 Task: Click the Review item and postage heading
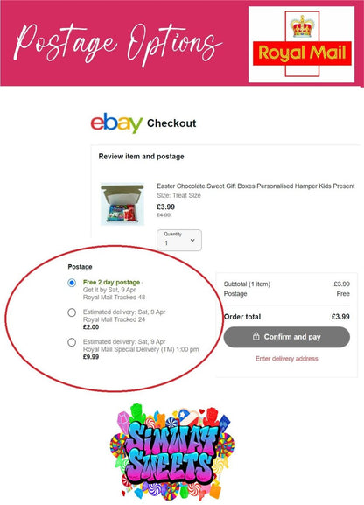click(142, 156)
